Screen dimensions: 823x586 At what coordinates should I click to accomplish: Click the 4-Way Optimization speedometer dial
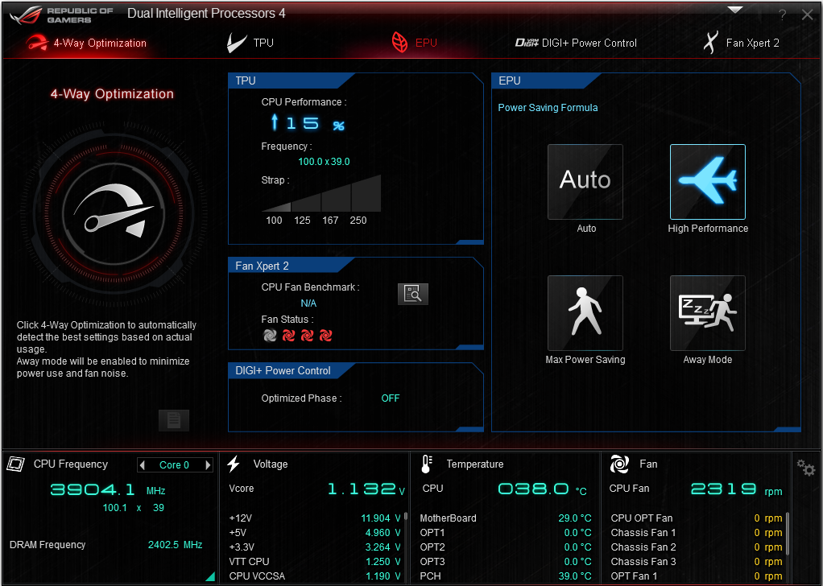coord(114,213)
